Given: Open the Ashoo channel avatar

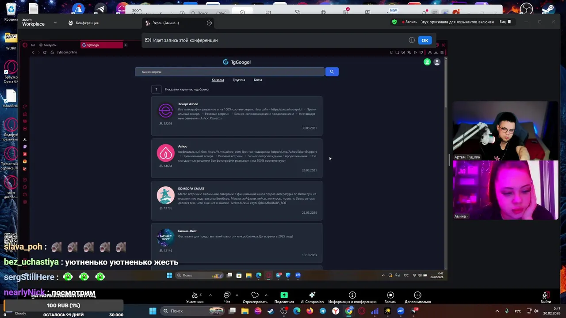Looking at the screenshot, I should click(166, 153).
